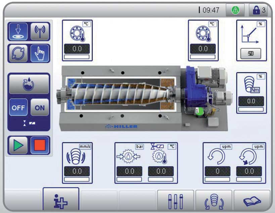Switch to the first bottom navigation tab
Viewport: 275px width, 213px height.
[x=60, y=199]
